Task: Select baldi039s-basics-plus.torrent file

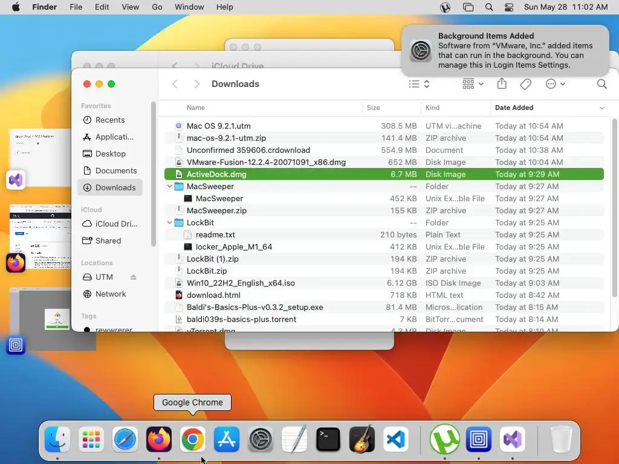Action: [384, 319]
